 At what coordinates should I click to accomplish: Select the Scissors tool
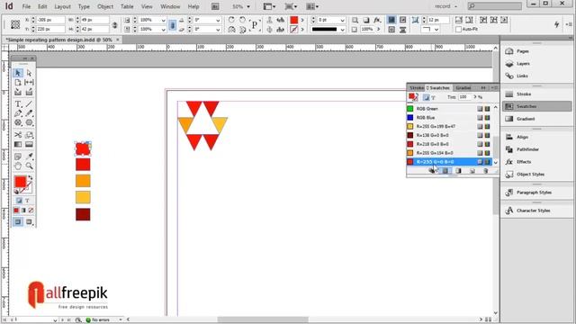[x=18, y=135]
